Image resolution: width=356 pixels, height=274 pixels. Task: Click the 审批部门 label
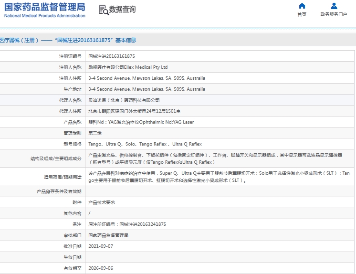(x=73, y=235)
